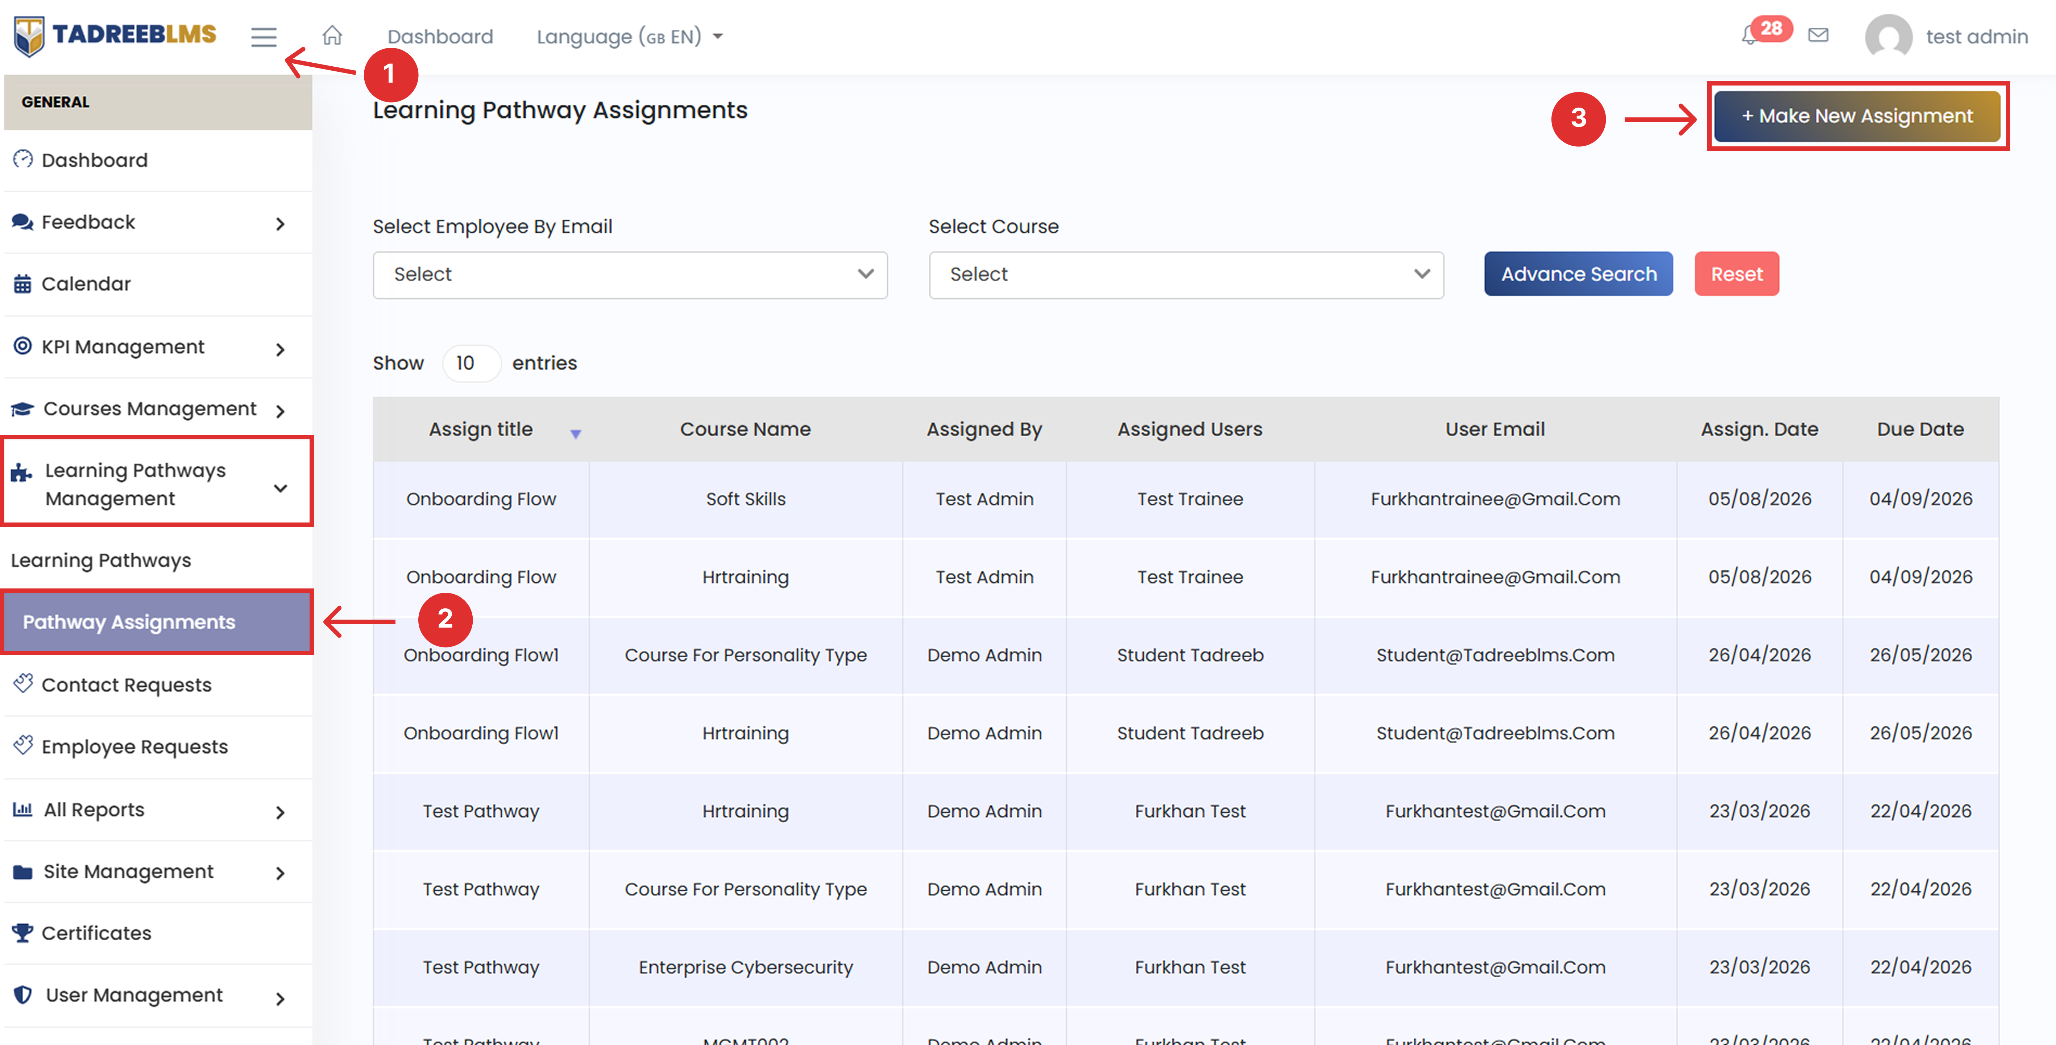Open Dashboard from the sidebar
2056x1045 pixels.
point(158,161)
